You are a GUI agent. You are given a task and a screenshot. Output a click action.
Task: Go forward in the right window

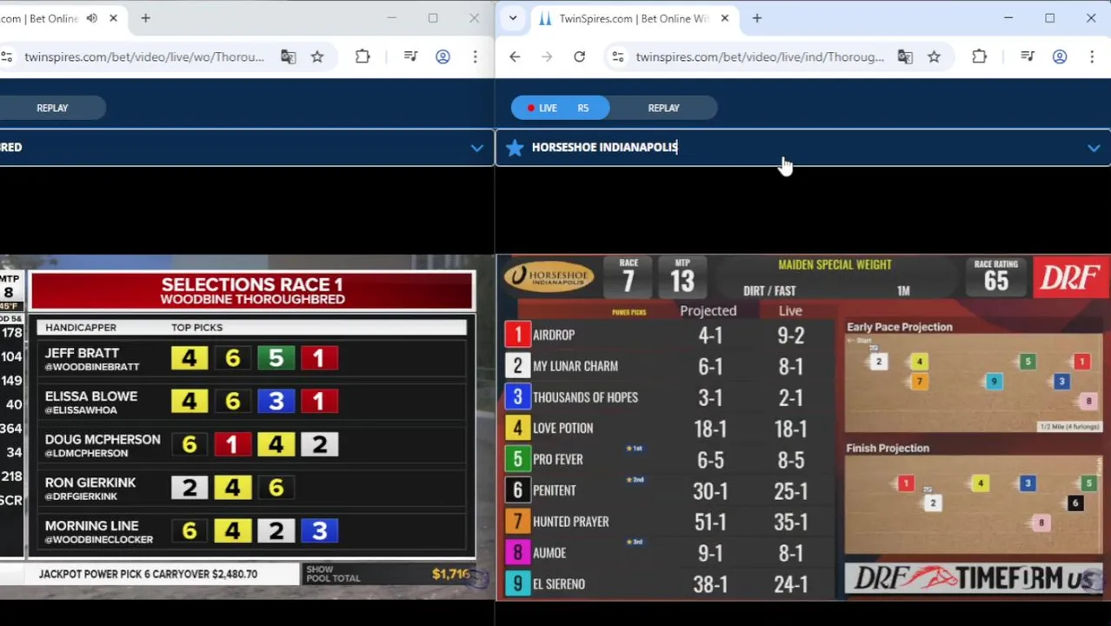click(x=547, y=57)
